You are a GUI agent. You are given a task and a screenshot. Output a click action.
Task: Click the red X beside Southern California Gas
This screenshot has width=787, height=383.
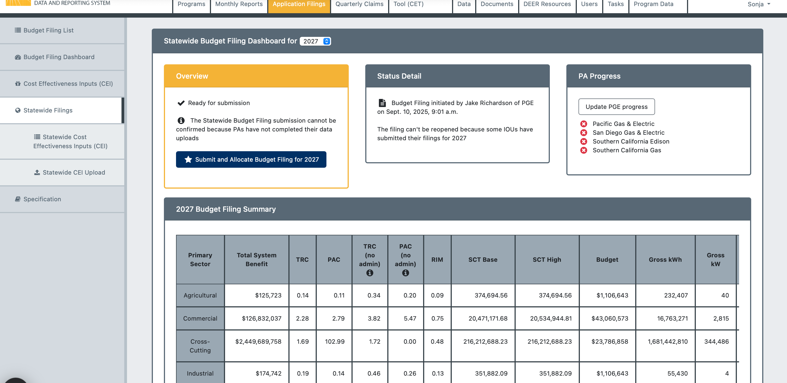tap(583, 150)
